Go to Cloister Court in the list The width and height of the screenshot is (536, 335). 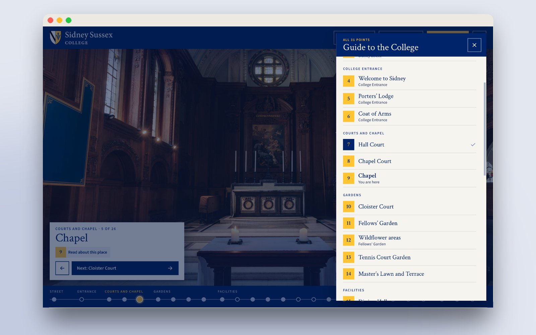409,207
